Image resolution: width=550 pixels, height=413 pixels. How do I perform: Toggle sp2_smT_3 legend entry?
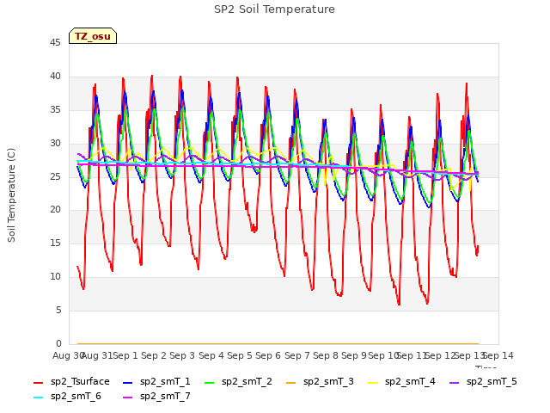tap(320, 382)
